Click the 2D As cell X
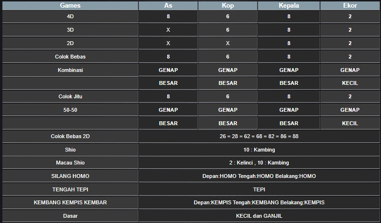 [x=168, y=43]
